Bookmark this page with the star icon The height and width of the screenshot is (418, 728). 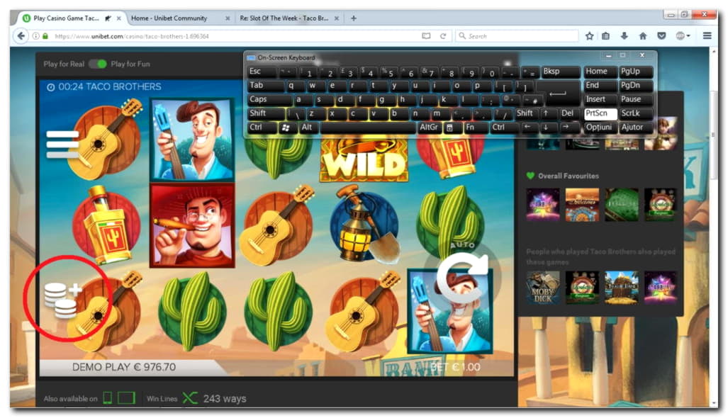click(589, 35)
